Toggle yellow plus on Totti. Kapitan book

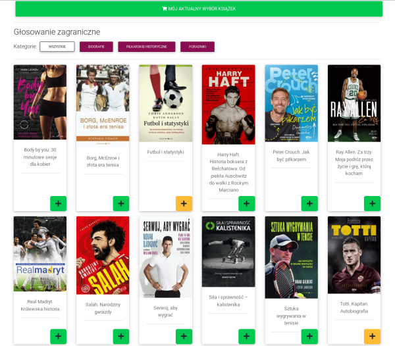coord(372,336)
